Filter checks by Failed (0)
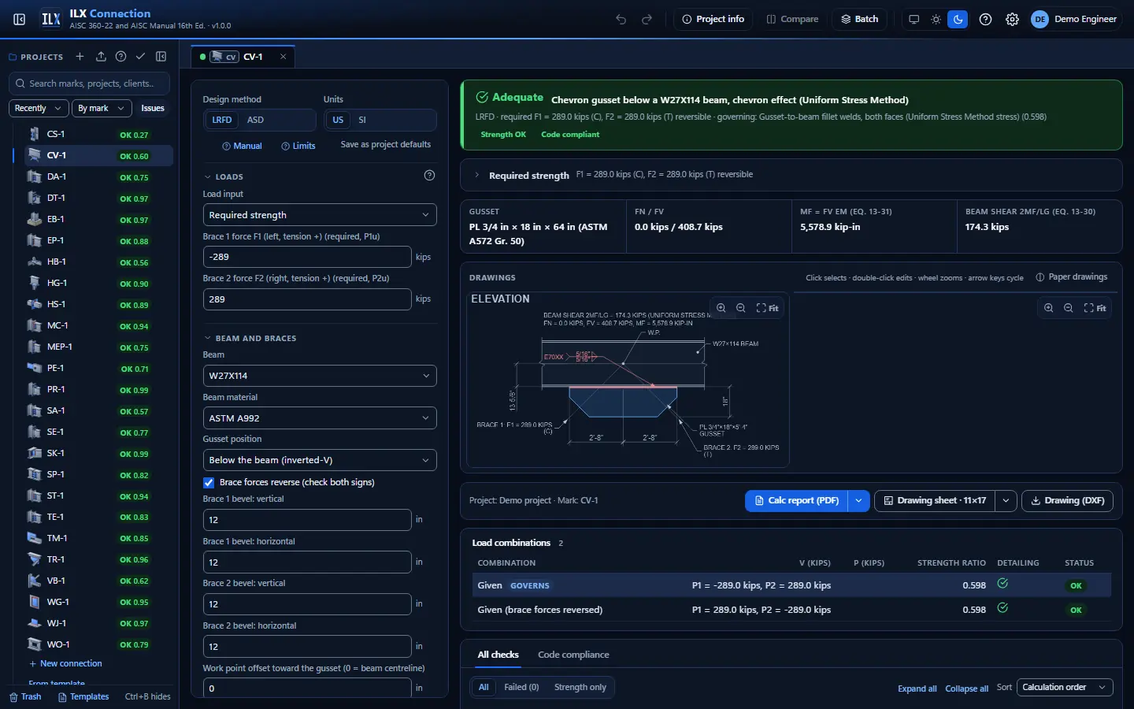The width and height of the screenshot is (1134, 709). [x=521, y=688]
